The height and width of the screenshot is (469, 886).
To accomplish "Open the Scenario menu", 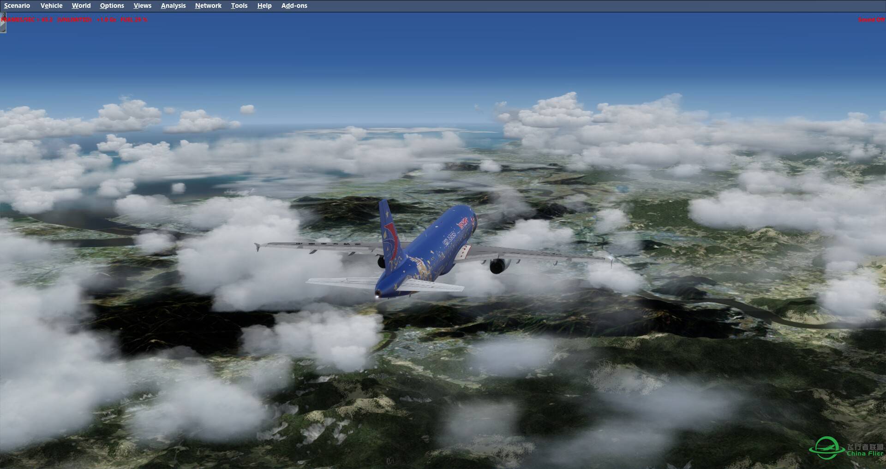I will (x=17, y=6).
